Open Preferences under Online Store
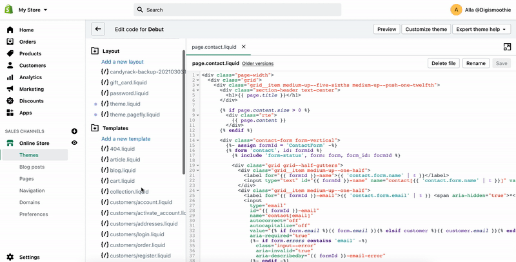516x262 pixels. point(34,214)
